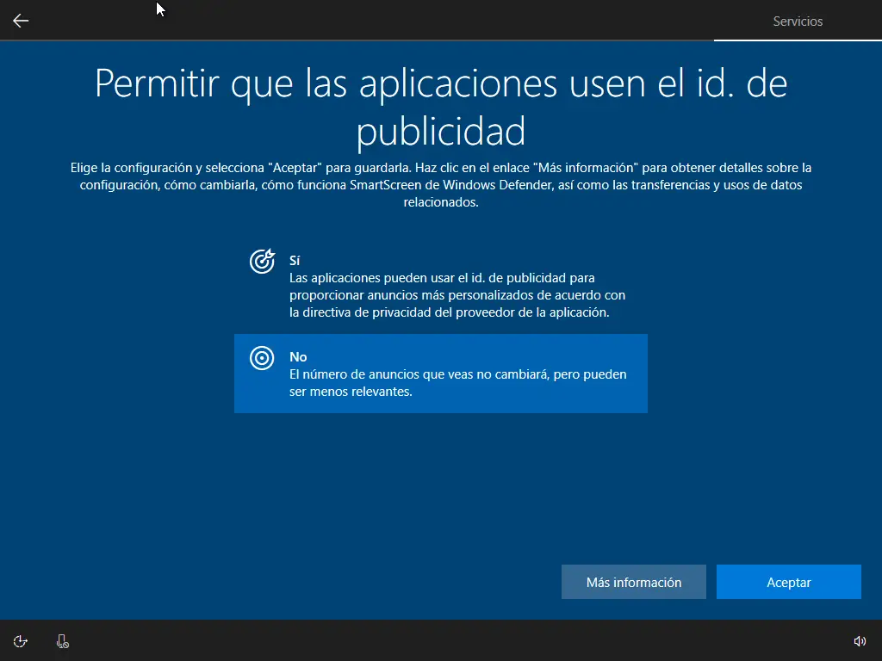Image resolution: width=882 pixels, height=661 pixels.
Task: Click the text 'El número de anuncios que veas'
Action: click(458, 383)
